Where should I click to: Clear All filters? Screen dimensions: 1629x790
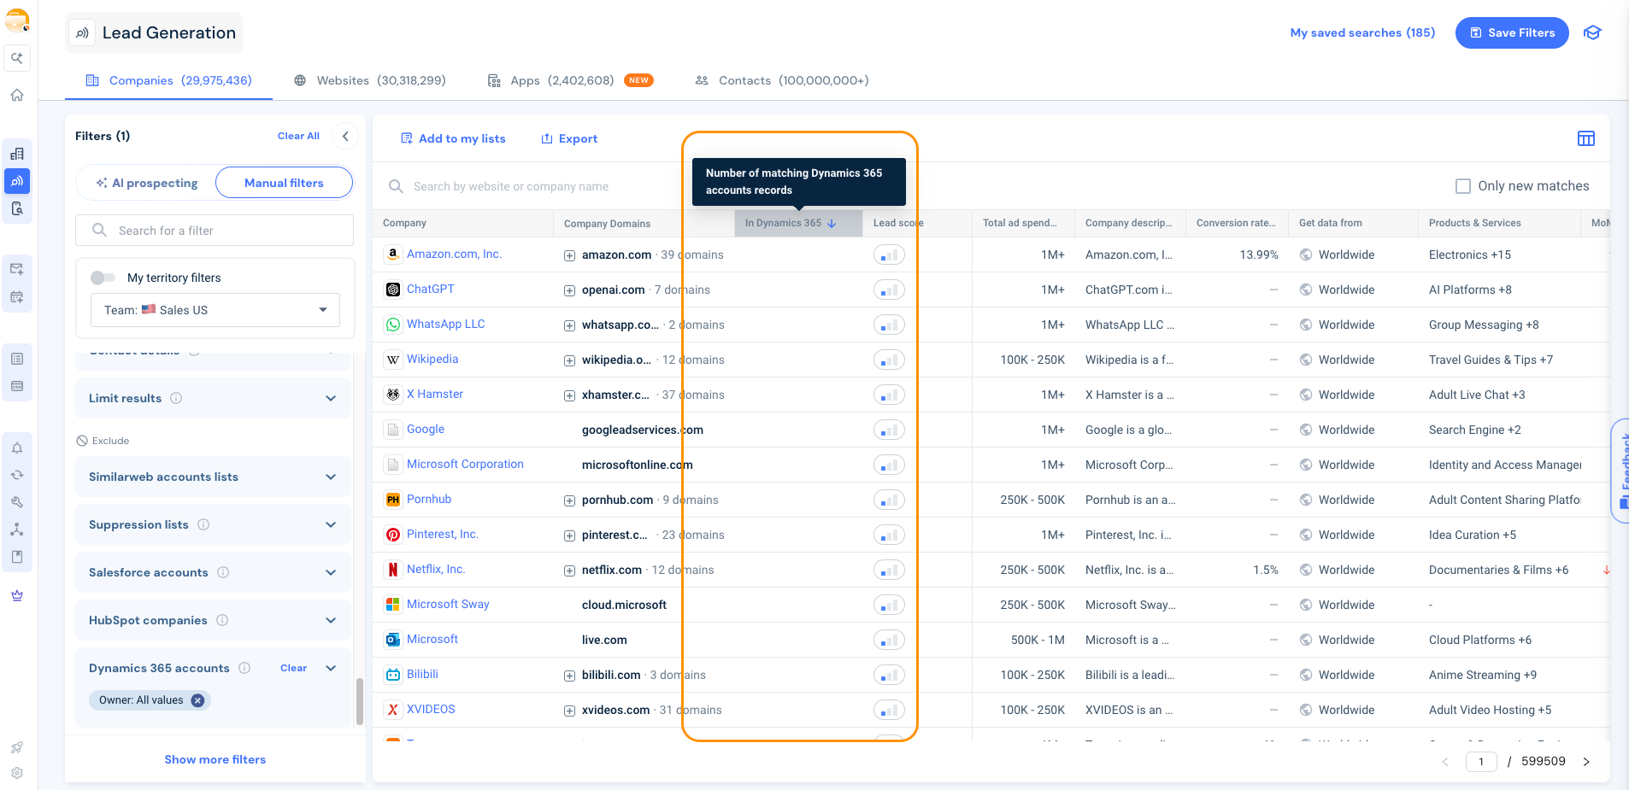click(x=298, y=136)
